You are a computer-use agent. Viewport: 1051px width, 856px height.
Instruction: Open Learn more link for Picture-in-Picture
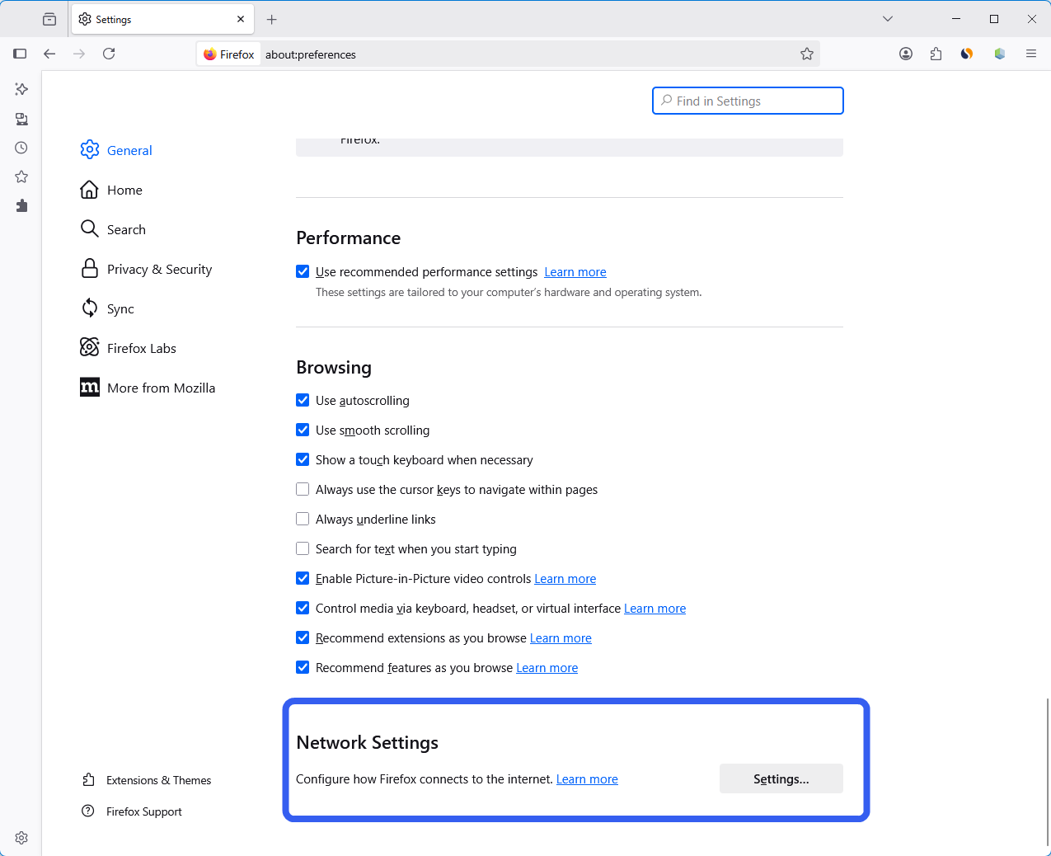click(565, 579)
